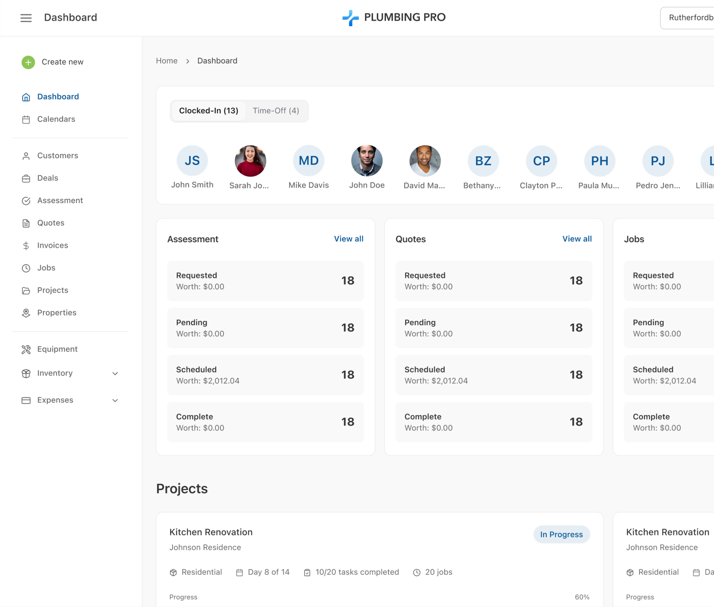Click the Kitchen Renovation progress bar
Viewport: 714px width, 607px height.
tap(378, 605)
